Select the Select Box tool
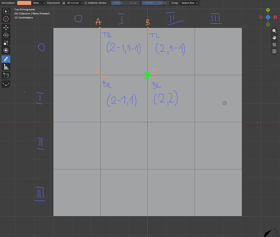Screen dimensions: 280x237 point(6,11)
